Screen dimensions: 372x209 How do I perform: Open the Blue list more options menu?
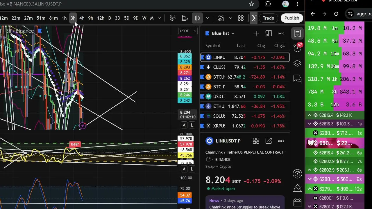pyautogui.click(x=281, y=33)
